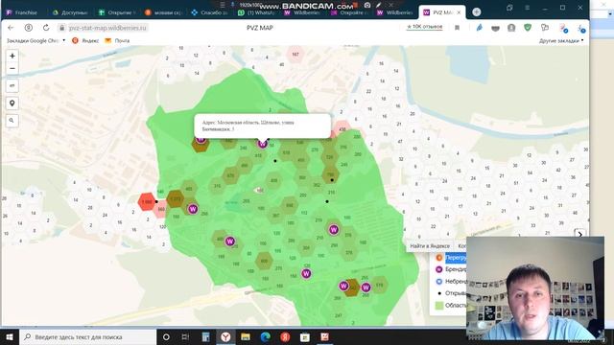Launch Microsoft Edge from the taskbar

click(x=266, y=336)
